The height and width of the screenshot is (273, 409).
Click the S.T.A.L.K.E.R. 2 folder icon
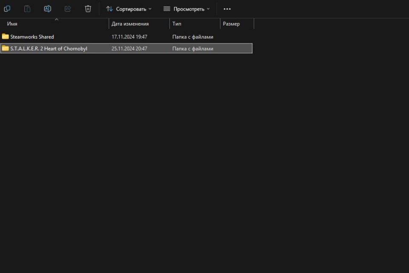point(6,48)
